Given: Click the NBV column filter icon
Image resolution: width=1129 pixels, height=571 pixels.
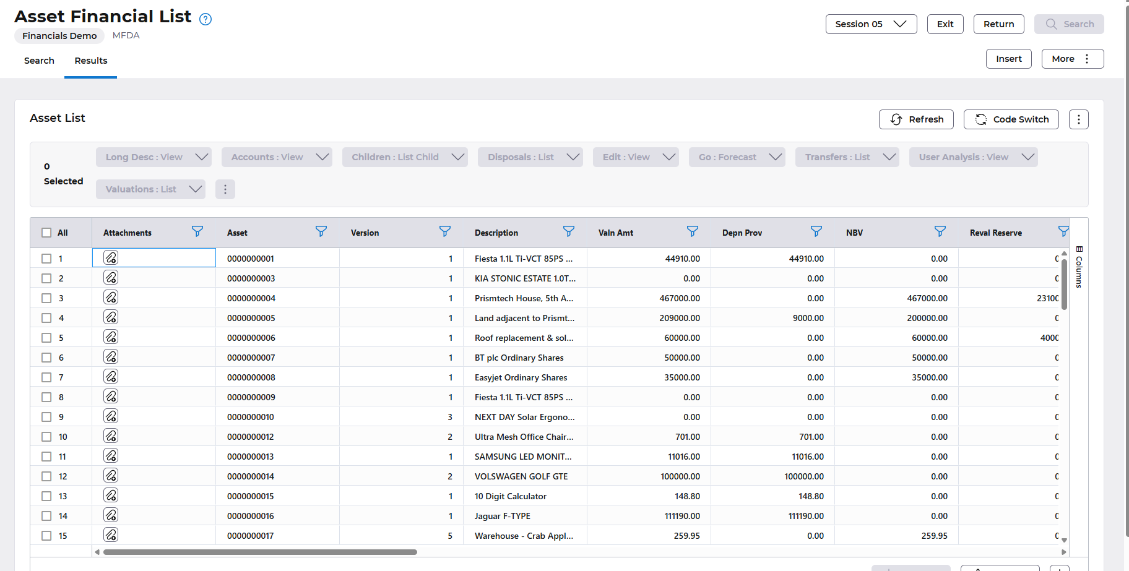Looking at the screenshot, I should click(940, 231).
